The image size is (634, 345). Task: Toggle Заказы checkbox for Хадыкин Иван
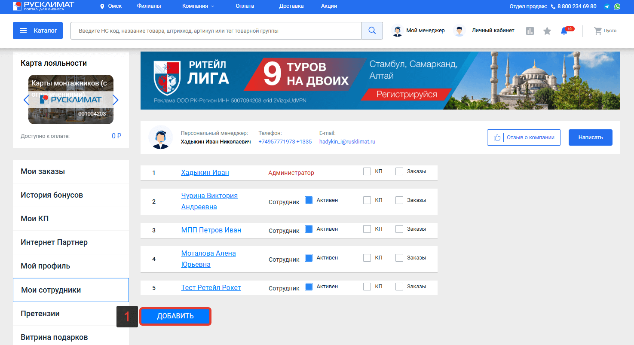tap(399, 171)
